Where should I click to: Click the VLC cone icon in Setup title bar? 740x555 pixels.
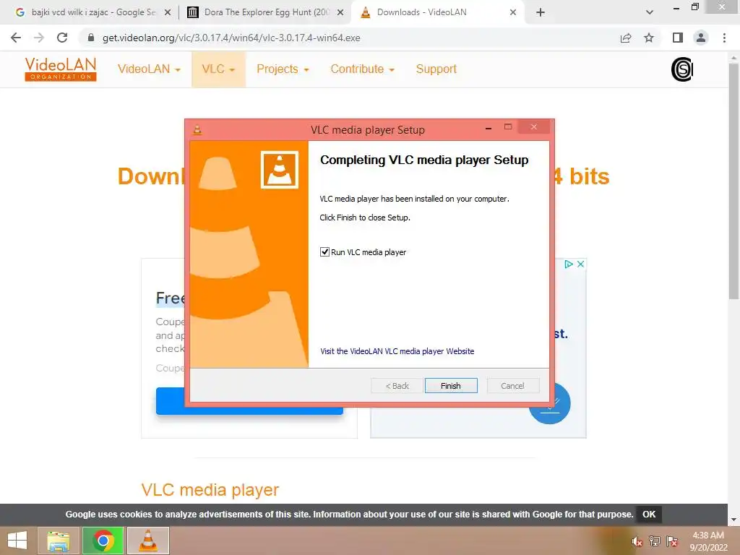point(197,130)
